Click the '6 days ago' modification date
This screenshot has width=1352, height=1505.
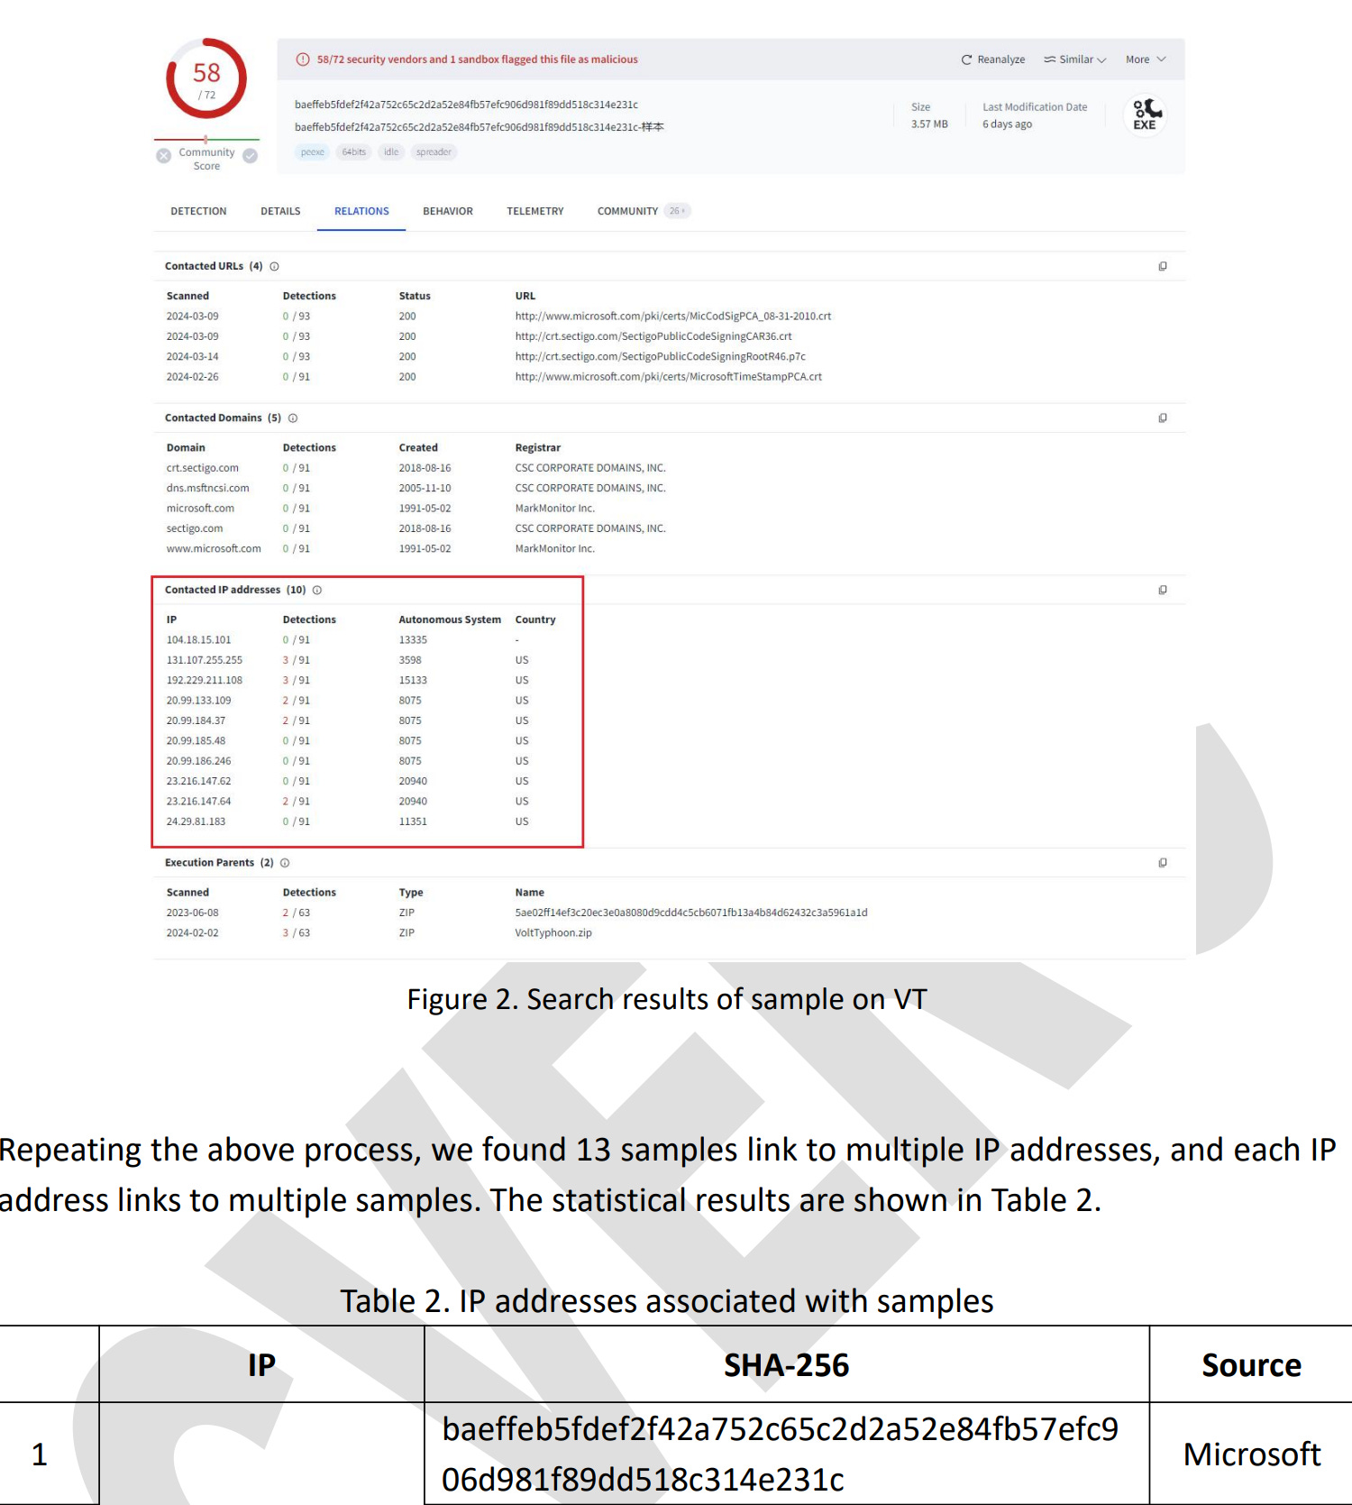click(1008, 124)
